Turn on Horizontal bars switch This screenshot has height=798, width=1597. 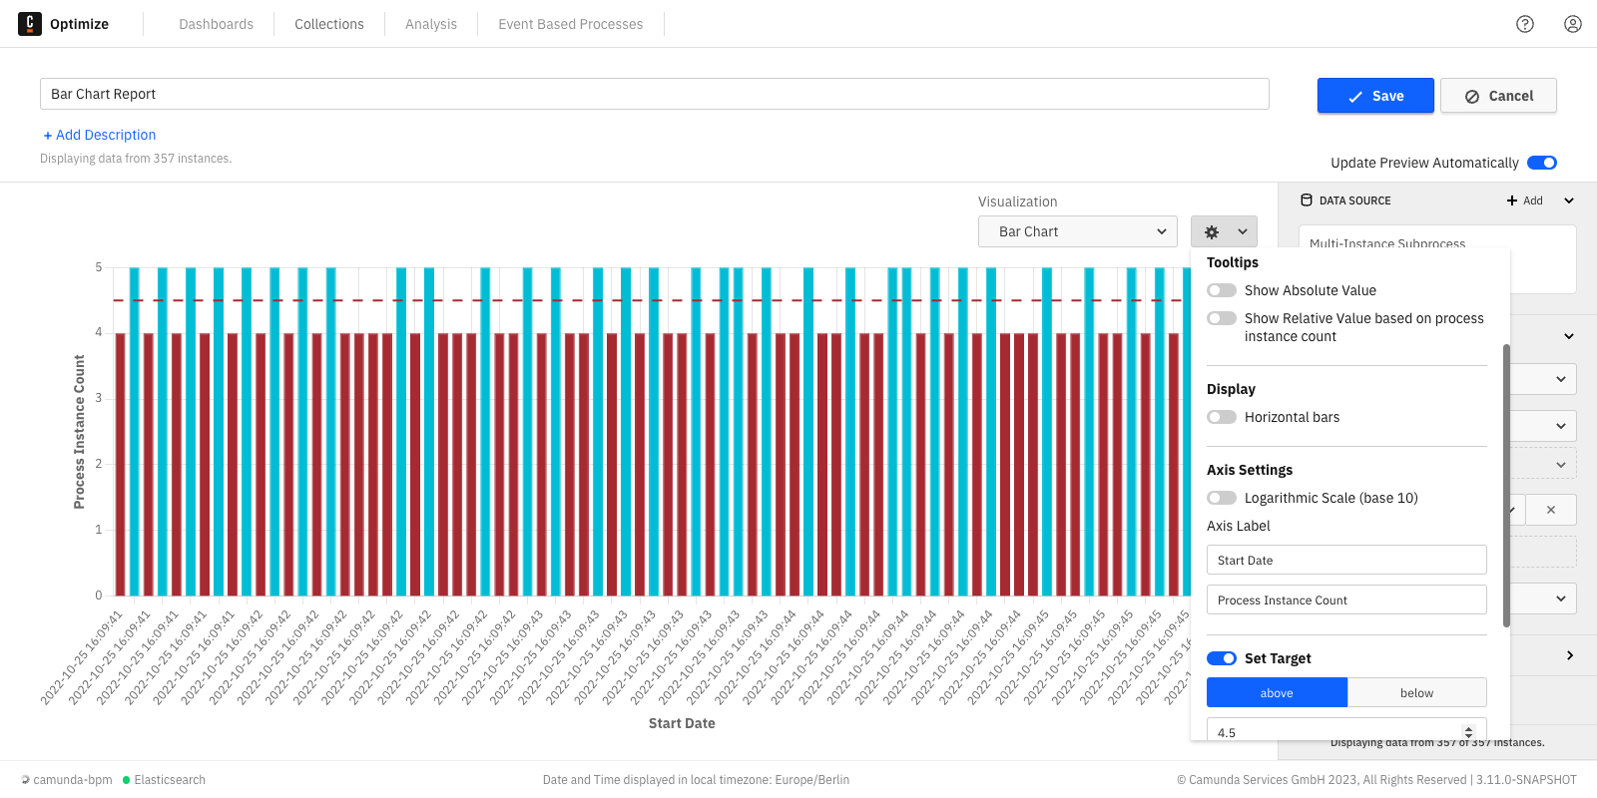pos(1222,417)
